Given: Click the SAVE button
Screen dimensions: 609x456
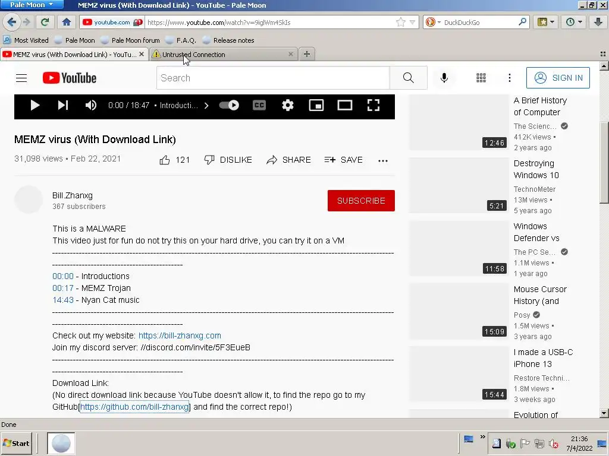Looking at the screenshot, I should pos(343,160).
